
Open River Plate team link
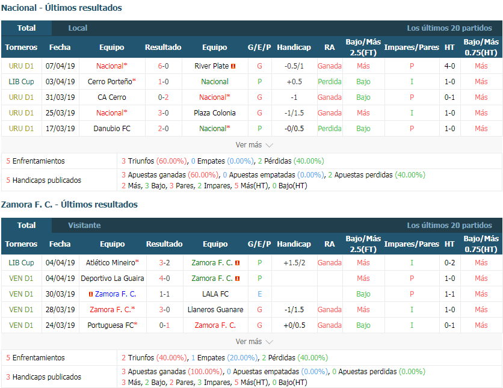point(211,66)
